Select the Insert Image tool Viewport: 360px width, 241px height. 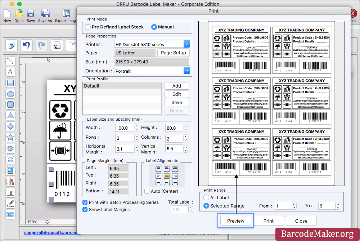pyautogui.click(x=10, y=171)
